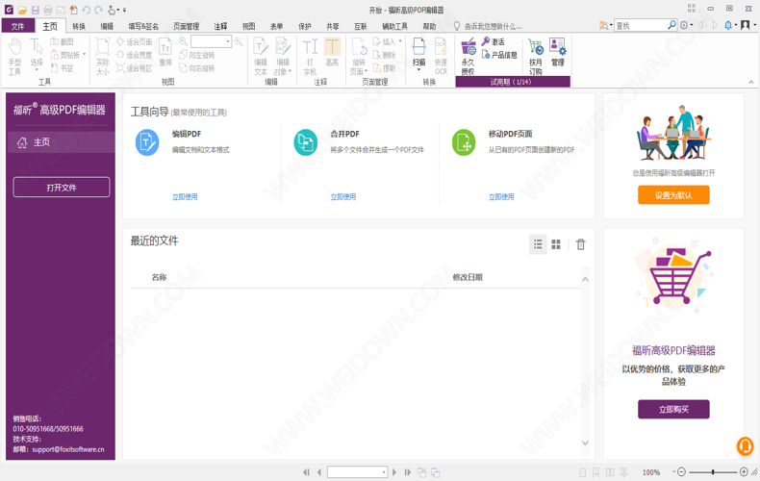Viewport: 760px width, 481px height.
Task: Click the Undo arrow in quick toolbar
Action: 87,10
